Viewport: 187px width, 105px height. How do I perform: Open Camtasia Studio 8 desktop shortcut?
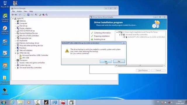pos(5,18)
